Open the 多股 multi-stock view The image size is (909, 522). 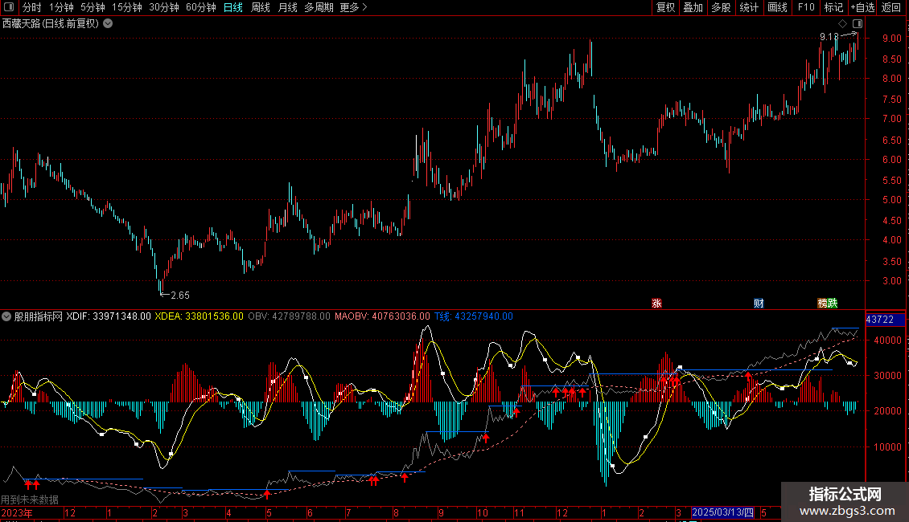coord(722,7)
